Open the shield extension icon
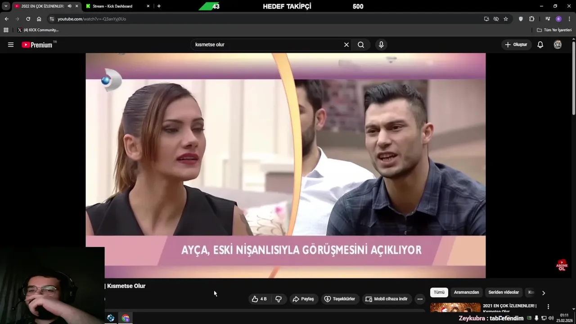Viewport: 576px width, 324px height. tap(521, 19)
